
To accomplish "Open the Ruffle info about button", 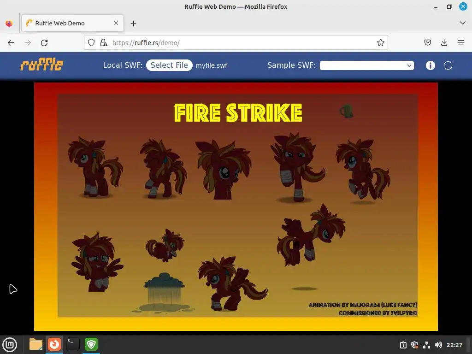I will (x=430, y=65).
